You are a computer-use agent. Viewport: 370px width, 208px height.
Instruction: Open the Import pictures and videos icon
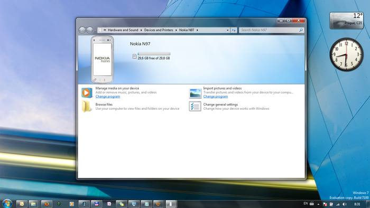(195, 93)
